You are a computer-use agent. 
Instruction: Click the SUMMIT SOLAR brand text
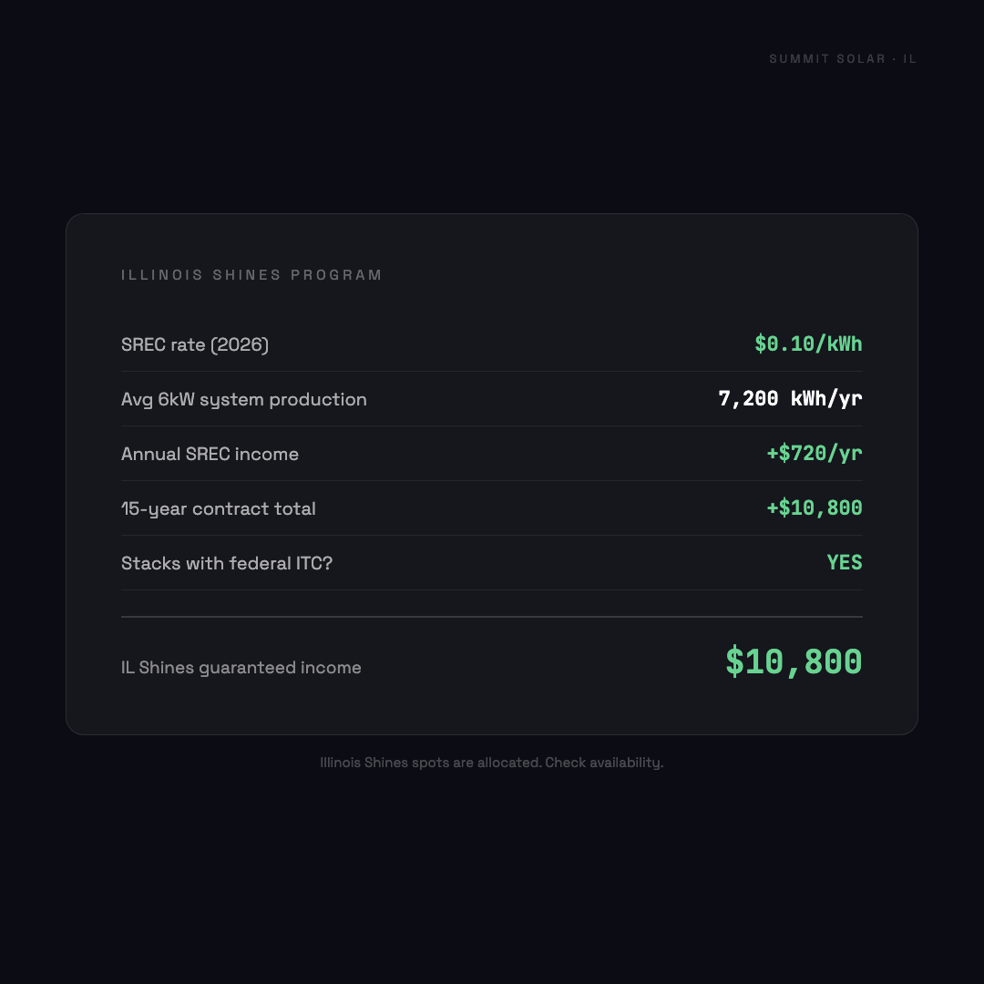[827, 59]
